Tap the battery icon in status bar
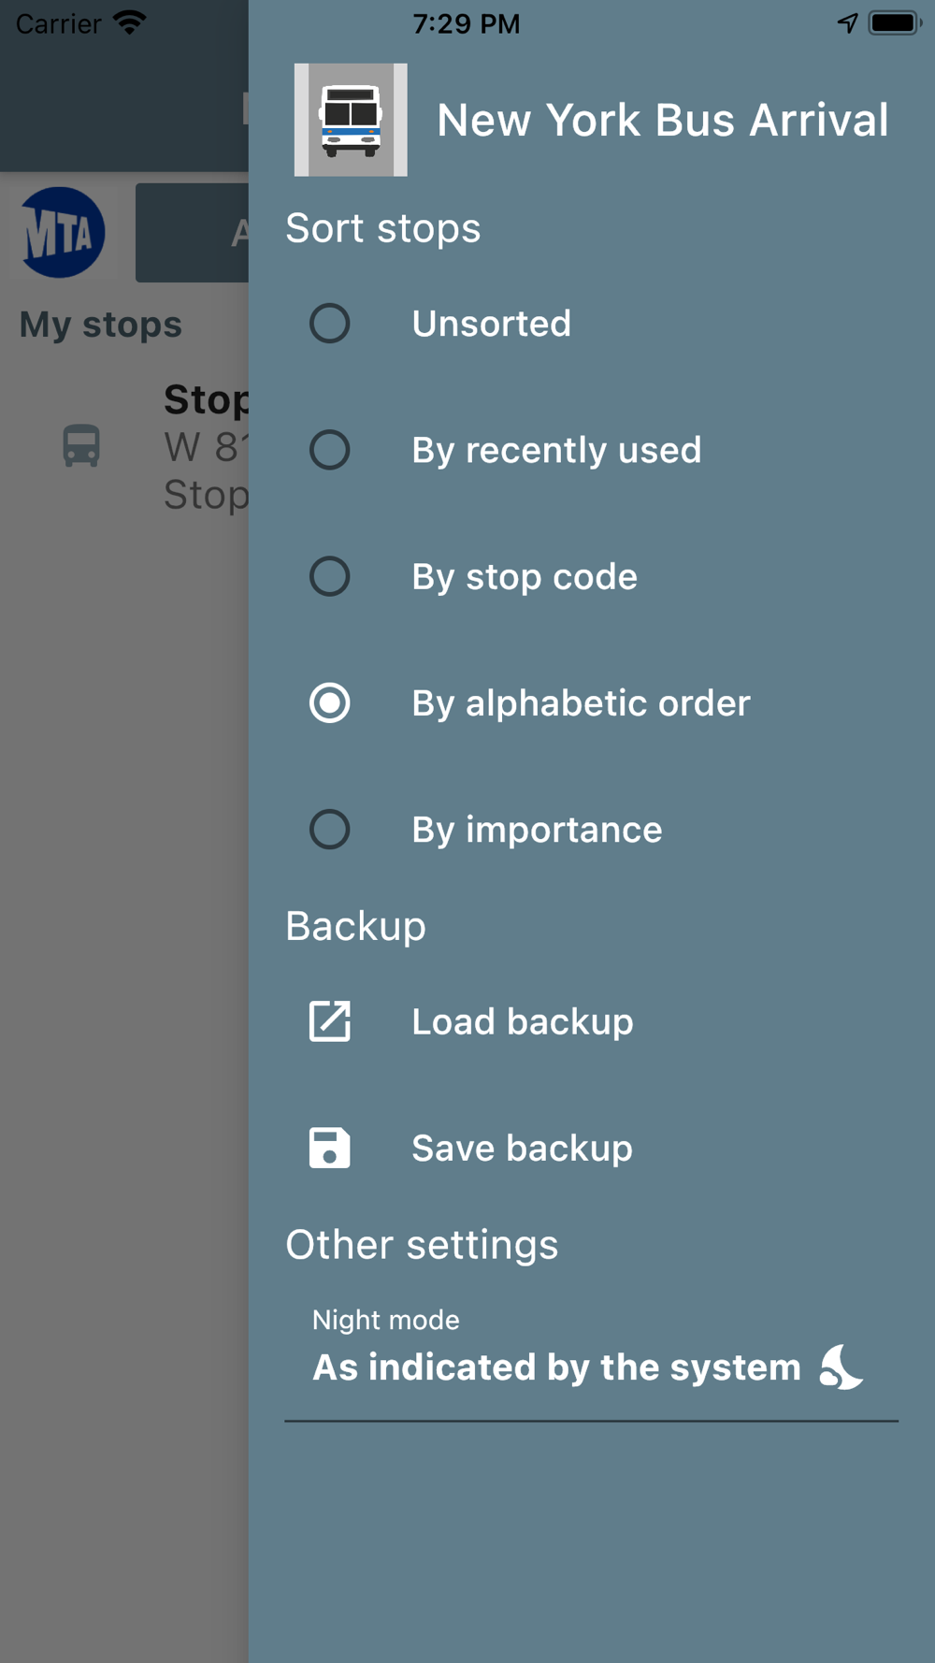The image size is (935, 1663). (894, 23)
